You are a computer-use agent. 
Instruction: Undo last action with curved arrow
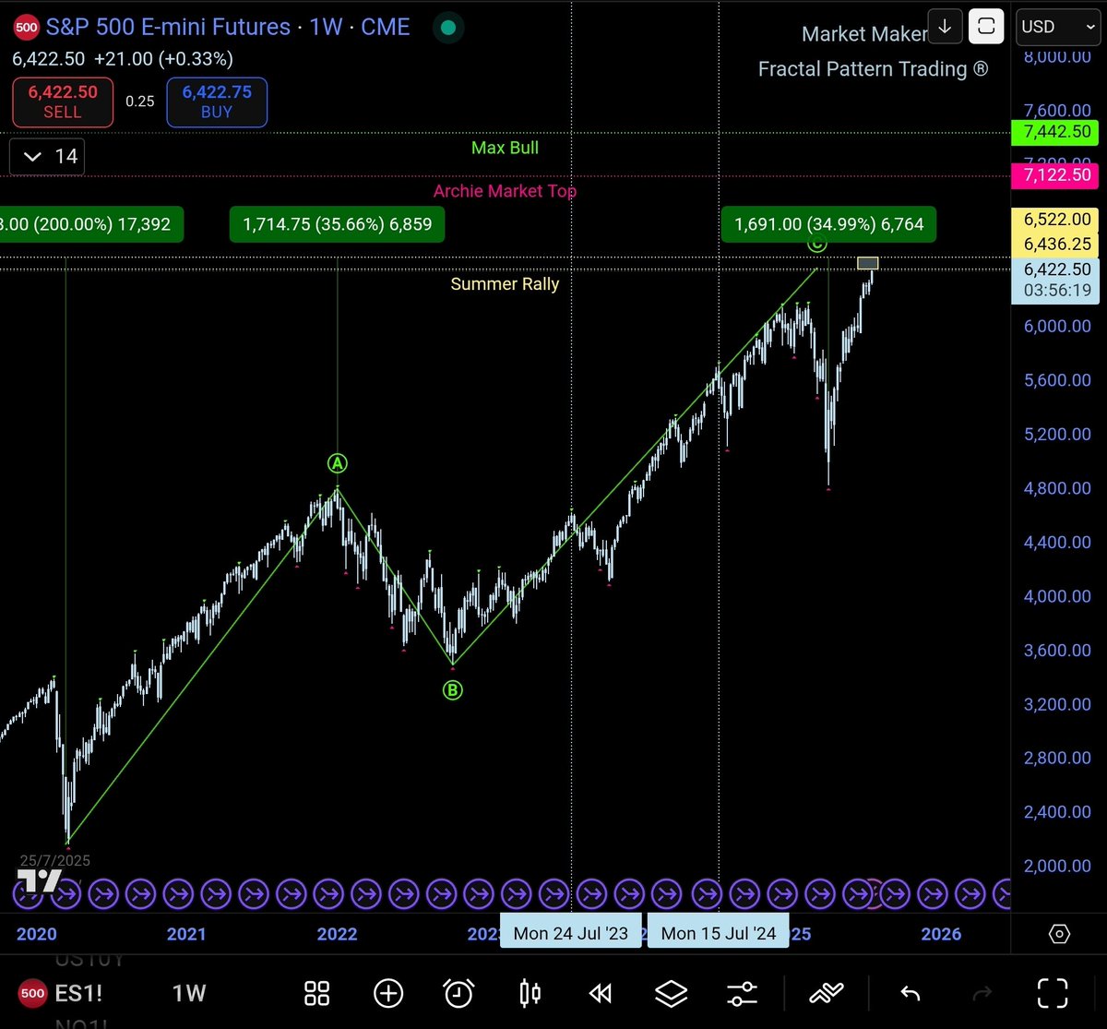tap(910, 993)
